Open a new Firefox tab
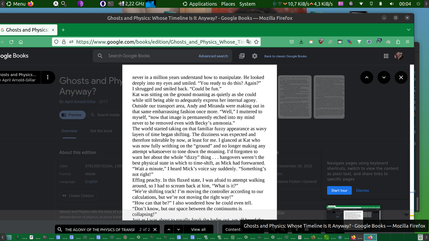This screenshot has height=241, width=429. (x=63, y=30)
